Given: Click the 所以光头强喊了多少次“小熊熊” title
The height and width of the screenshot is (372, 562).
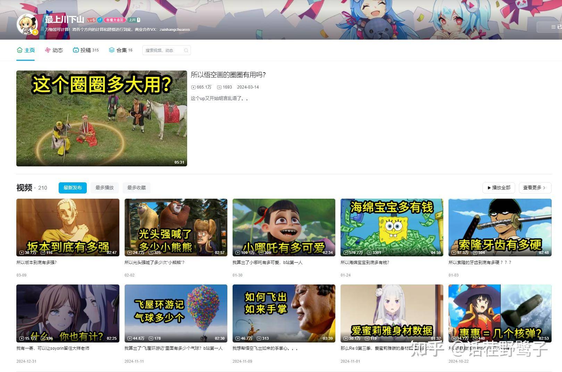Looking at the screenshot, I should click(154, 263).
